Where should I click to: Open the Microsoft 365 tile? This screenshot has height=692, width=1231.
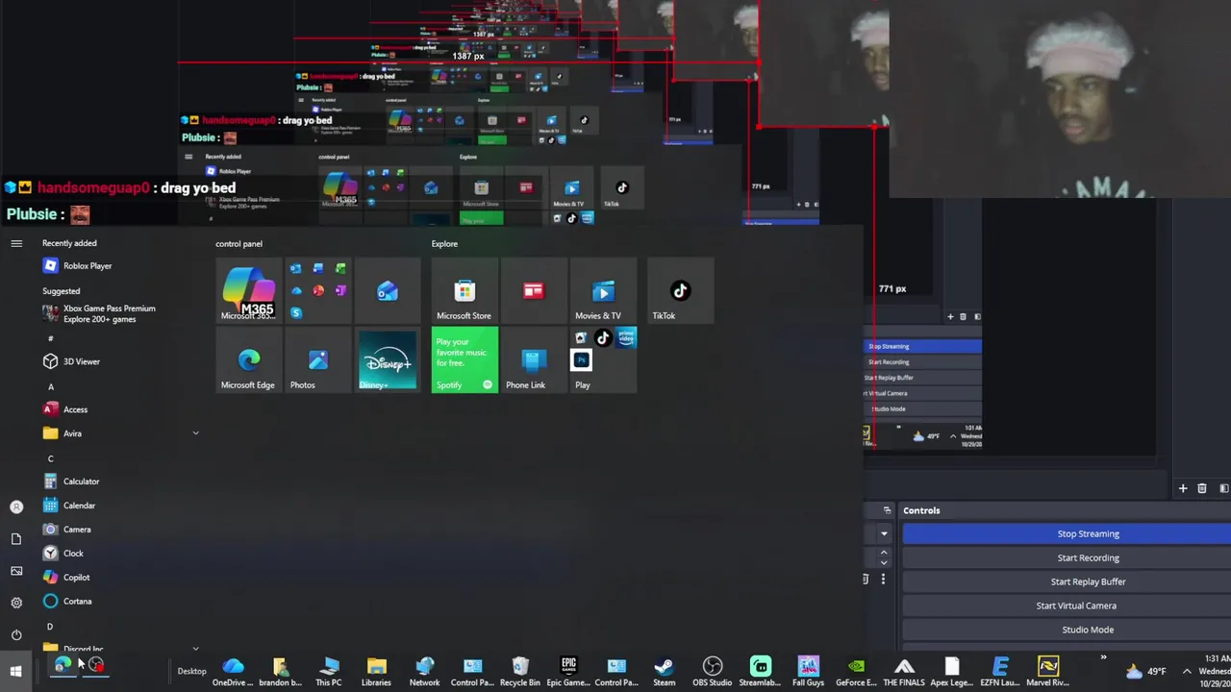248,291
